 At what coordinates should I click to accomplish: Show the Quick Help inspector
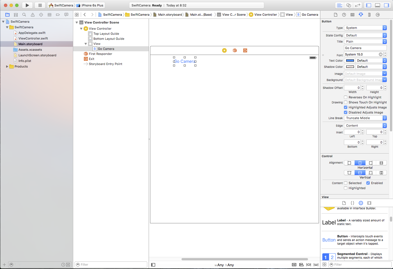coord(344,15)
